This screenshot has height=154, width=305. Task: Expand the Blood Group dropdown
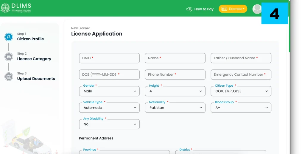point(241,107)
